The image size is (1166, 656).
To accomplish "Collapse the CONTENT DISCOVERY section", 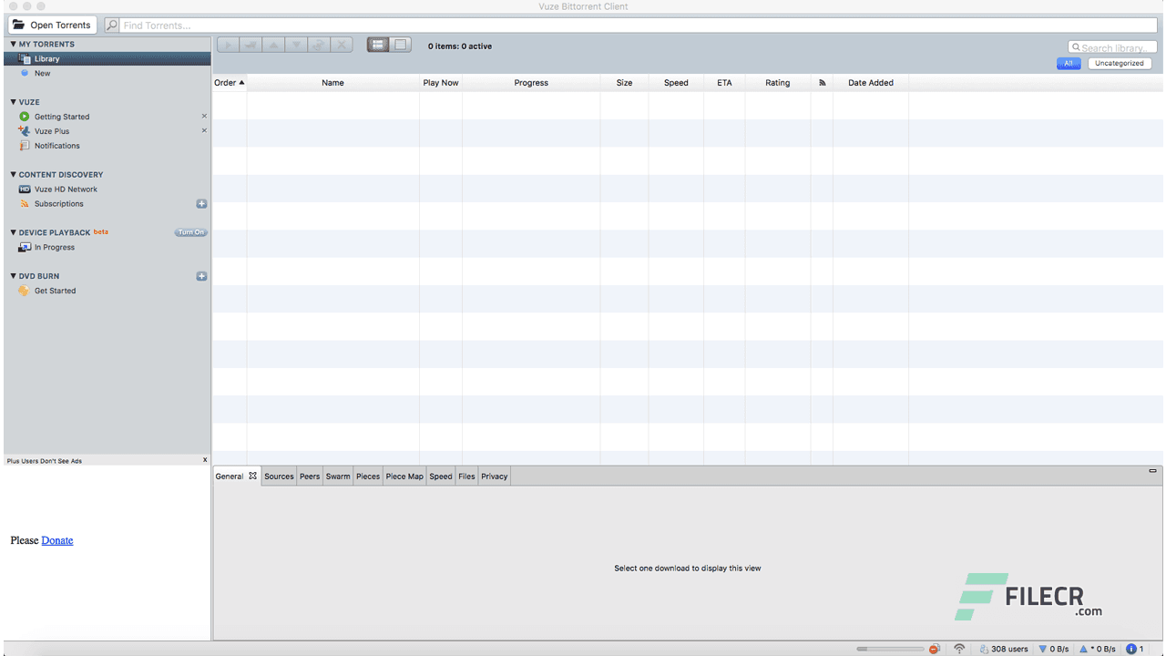I will 13,174.
